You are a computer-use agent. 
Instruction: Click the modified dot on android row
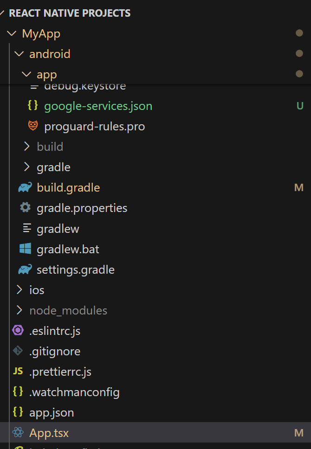299,53
